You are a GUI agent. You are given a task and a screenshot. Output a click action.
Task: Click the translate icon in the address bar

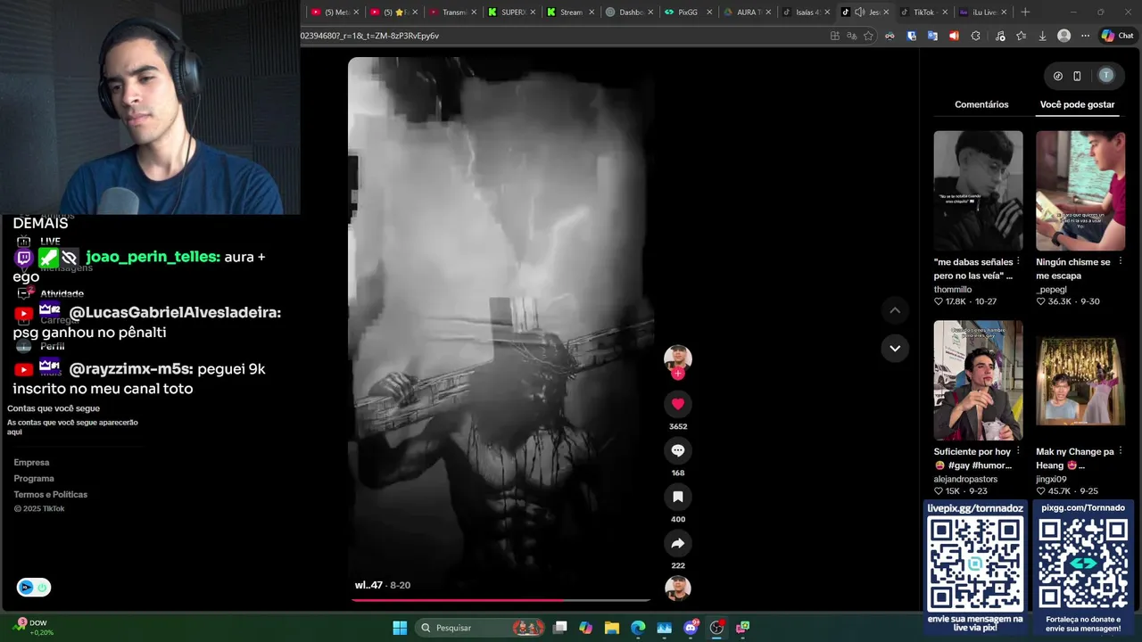[851, 36]
